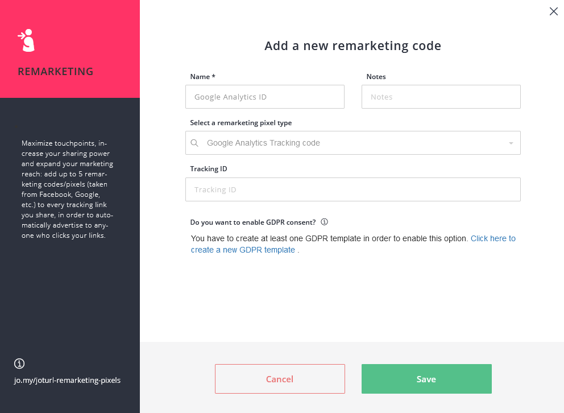Click into the Tracking ID field
Screen dimensions: 564x413
[x=353, y=189]
